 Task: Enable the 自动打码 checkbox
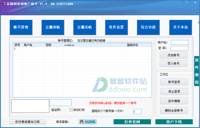(x=71, y=110)
